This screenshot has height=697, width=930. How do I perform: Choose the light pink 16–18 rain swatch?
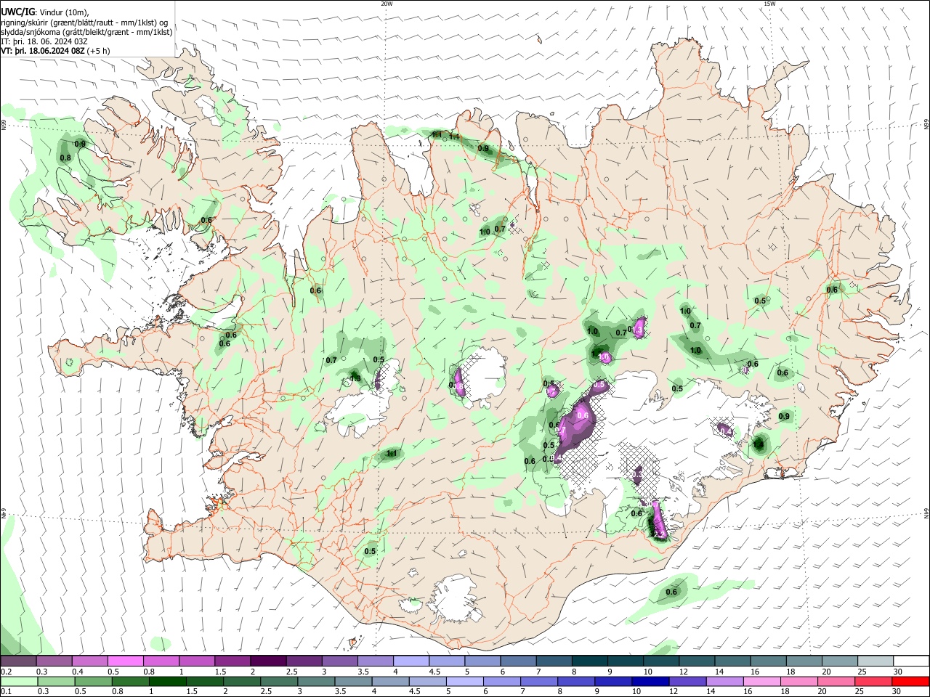point(761,681)
